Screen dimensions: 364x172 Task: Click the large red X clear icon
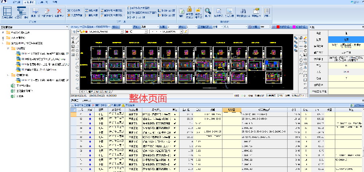(59, 11)
